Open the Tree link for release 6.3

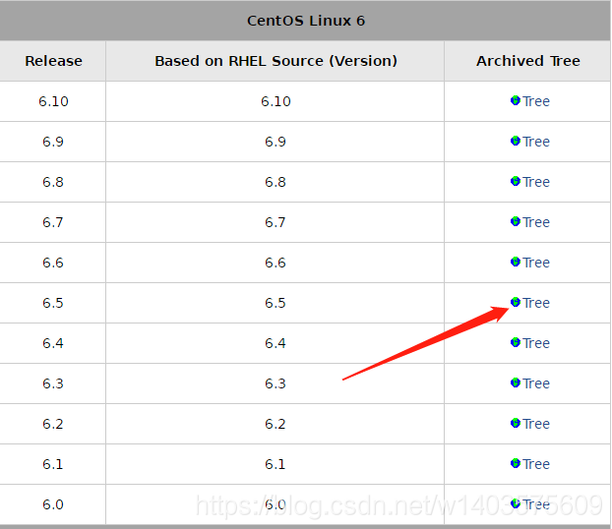[536, 383]
